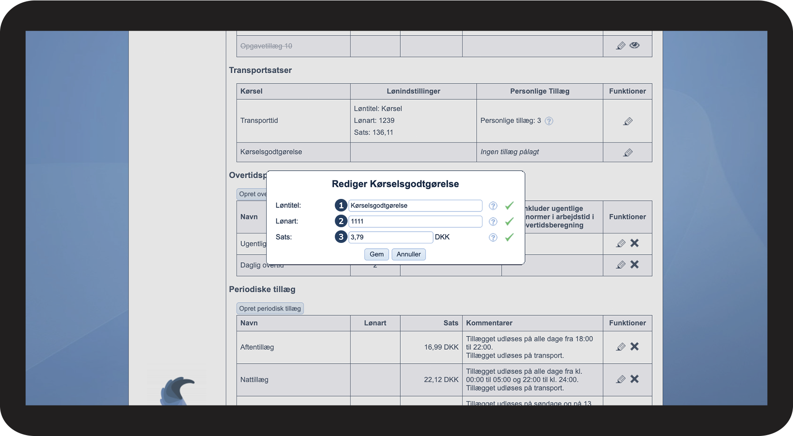Edit the Aftentillæg row with pencil icon
793x436 pixels.
(x=621, y=347)
